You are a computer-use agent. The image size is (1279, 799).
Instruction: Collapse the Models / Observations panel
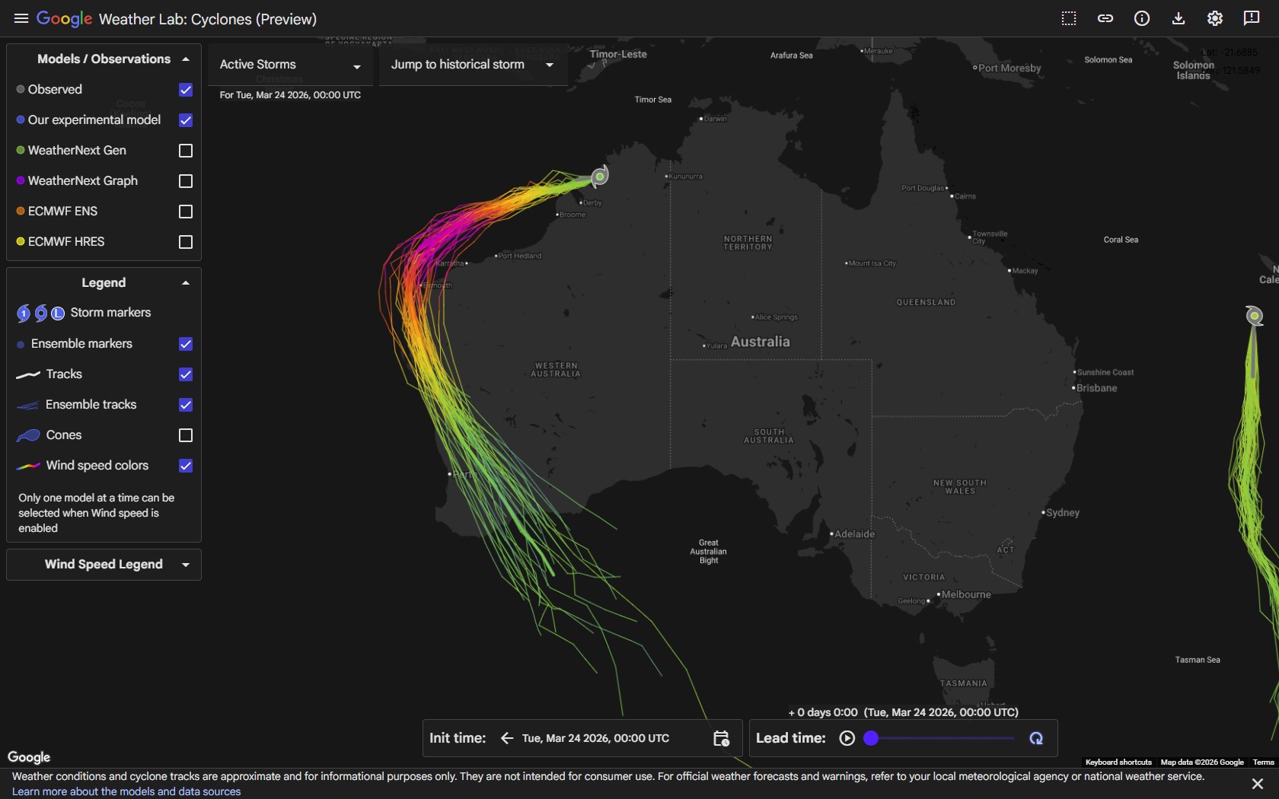pyautogui.click(x=186, y=59)
